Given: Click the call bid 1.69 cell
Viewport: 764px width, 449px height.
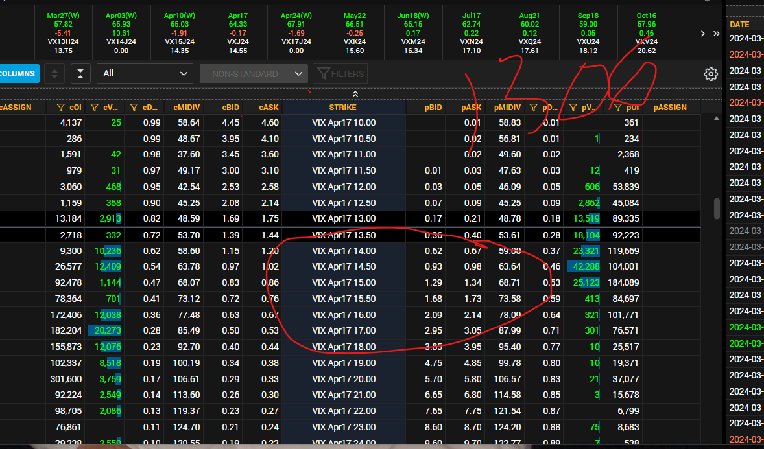Looking at the screenshot, I should 230,218.
